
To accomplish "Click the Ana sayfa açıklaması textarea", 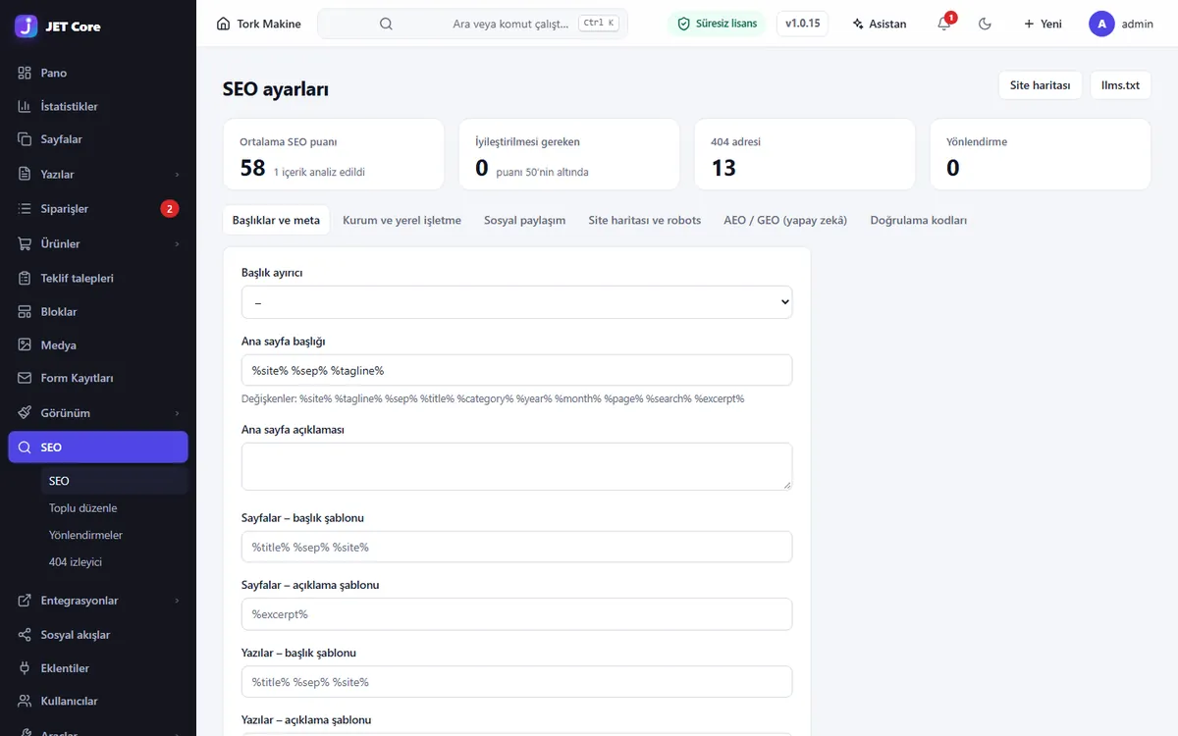I will coord(516,466).
